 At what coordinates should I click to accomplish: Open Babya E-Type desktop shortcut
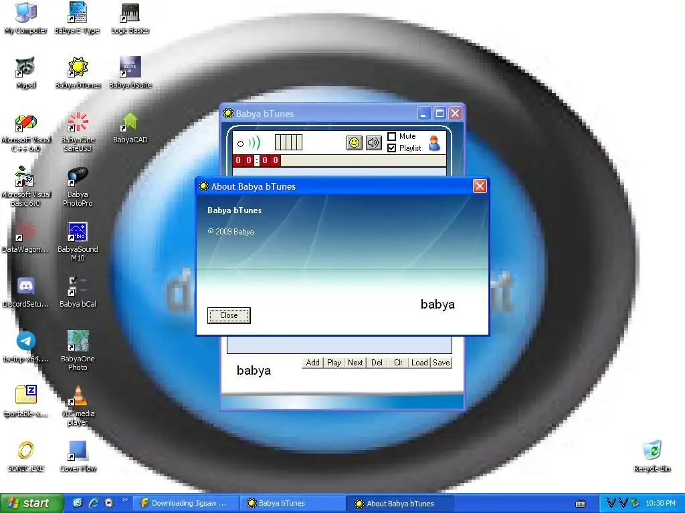click(x=78, y=18)
